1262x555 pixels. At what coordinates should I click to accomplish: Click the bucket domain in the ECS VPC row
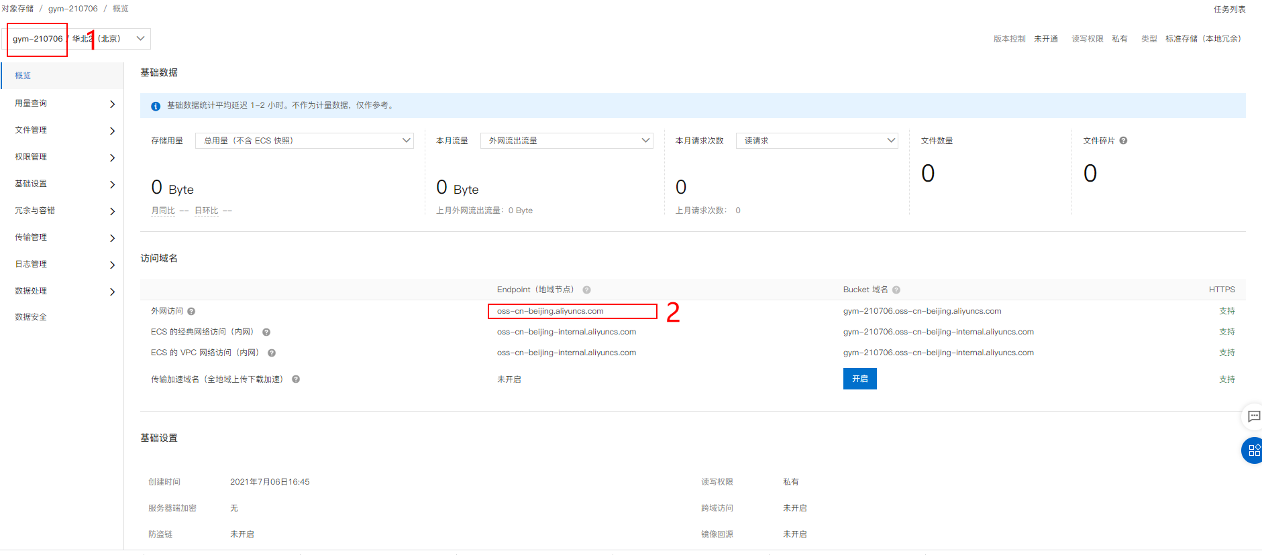point(939,353)
